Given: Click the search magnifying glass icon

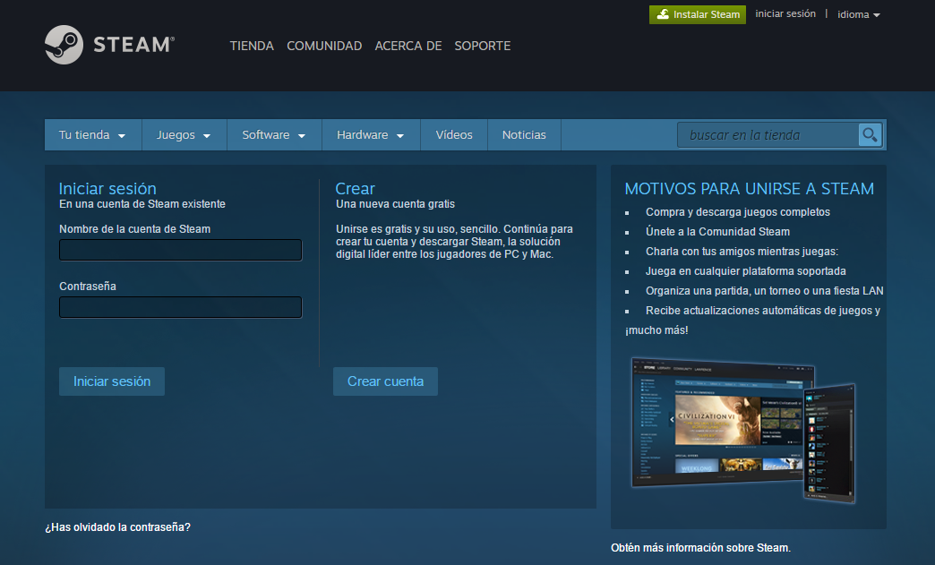Looking at the screenshot, I should pyautogui.click(x=869, y=134).
